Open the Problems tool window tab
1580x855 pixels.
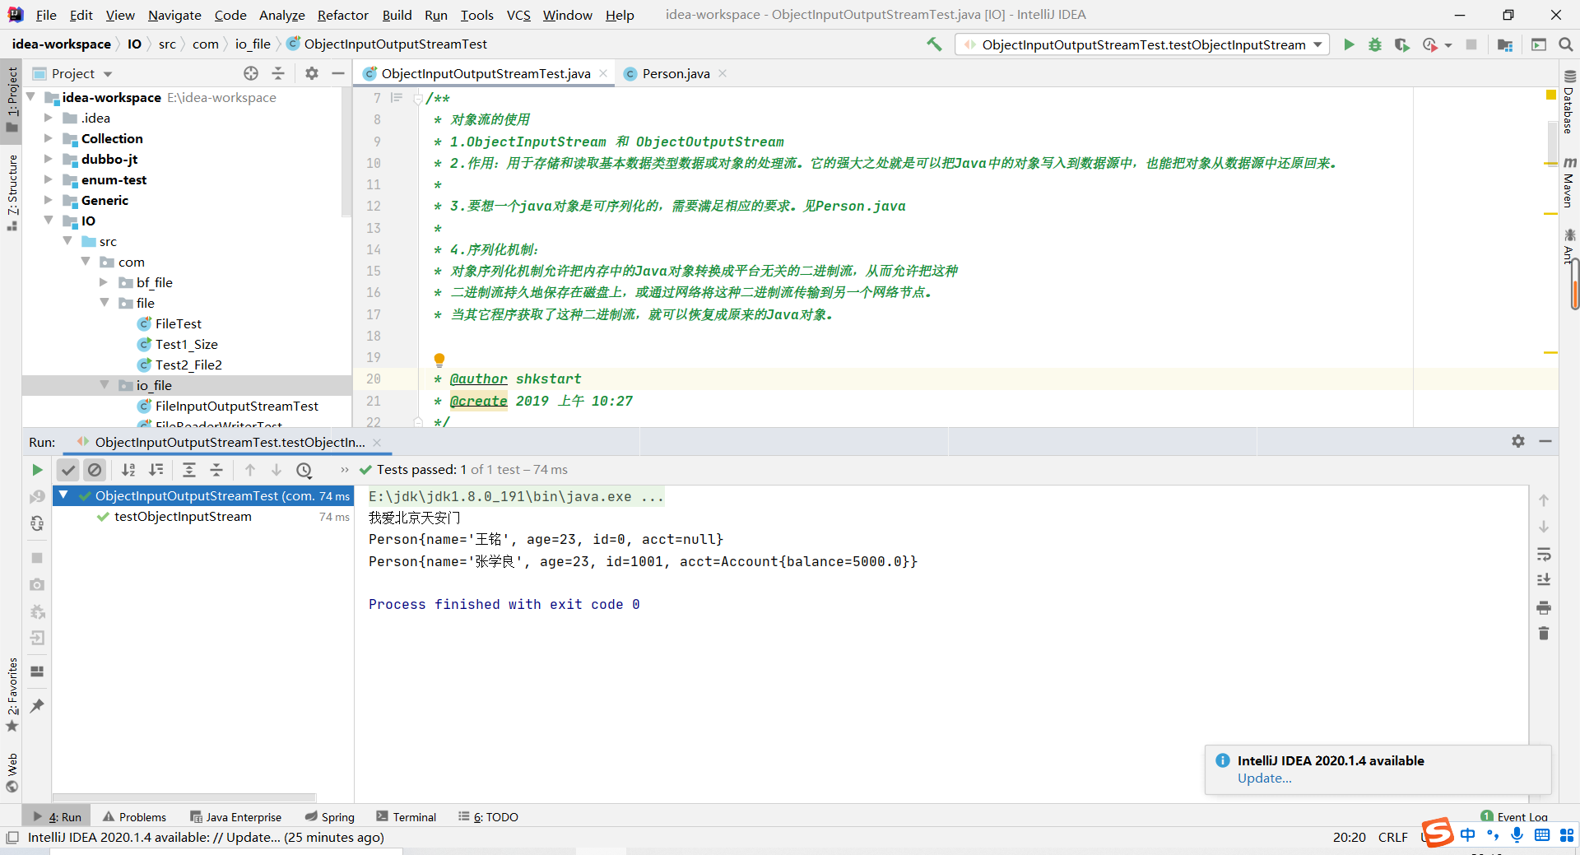pos(135,816)
